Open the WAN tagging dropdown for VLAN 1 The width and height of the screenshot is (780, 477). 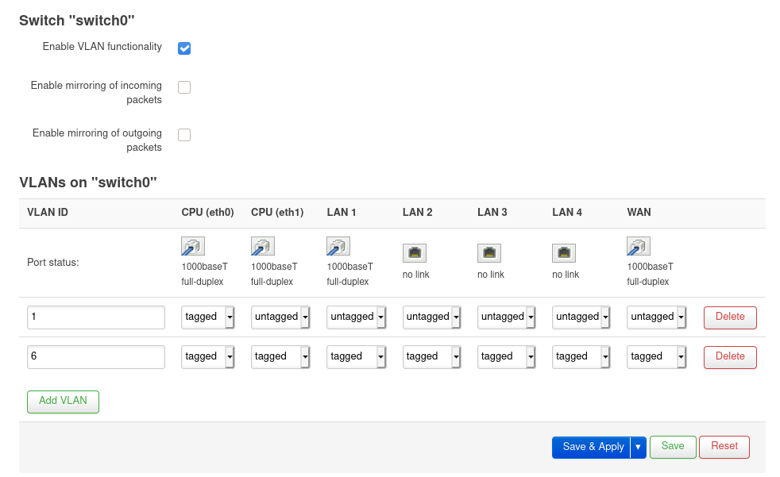point(657,317)
